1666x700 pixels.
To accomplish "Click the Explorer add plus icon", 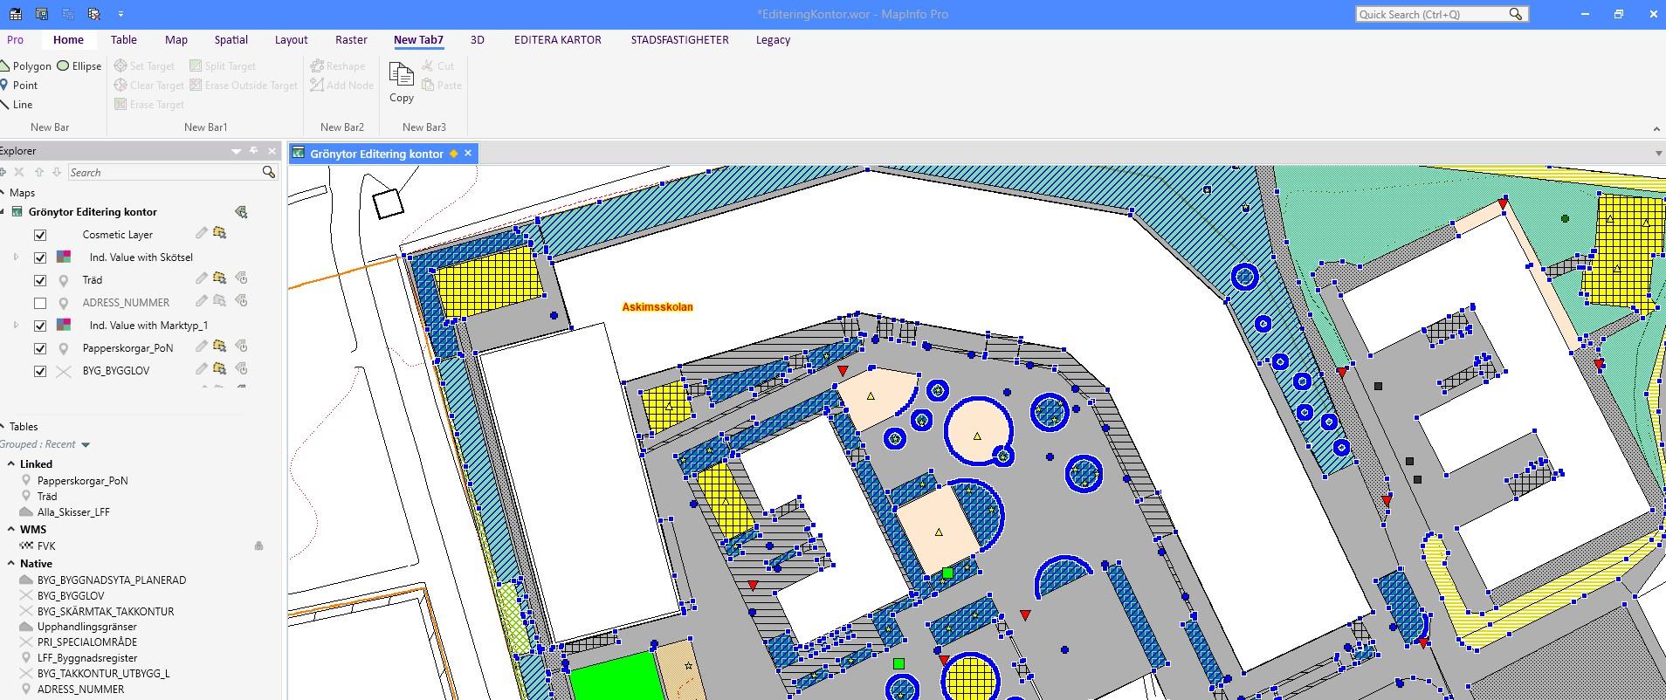I will tap(3, 173).
